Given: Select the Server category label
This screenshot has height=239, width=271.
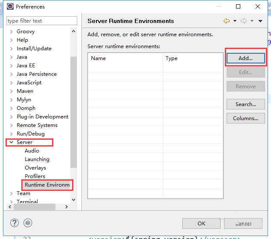Looking at the screenshot, I should [x=24, y=142].
